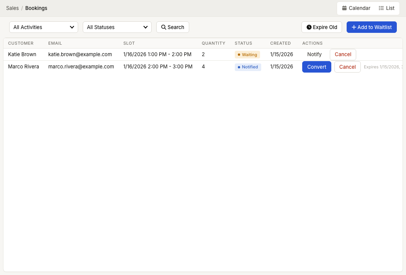Click quantity 4 in Marco's row
The height and width of the screenshot is (275, 406).
point(203,66)
